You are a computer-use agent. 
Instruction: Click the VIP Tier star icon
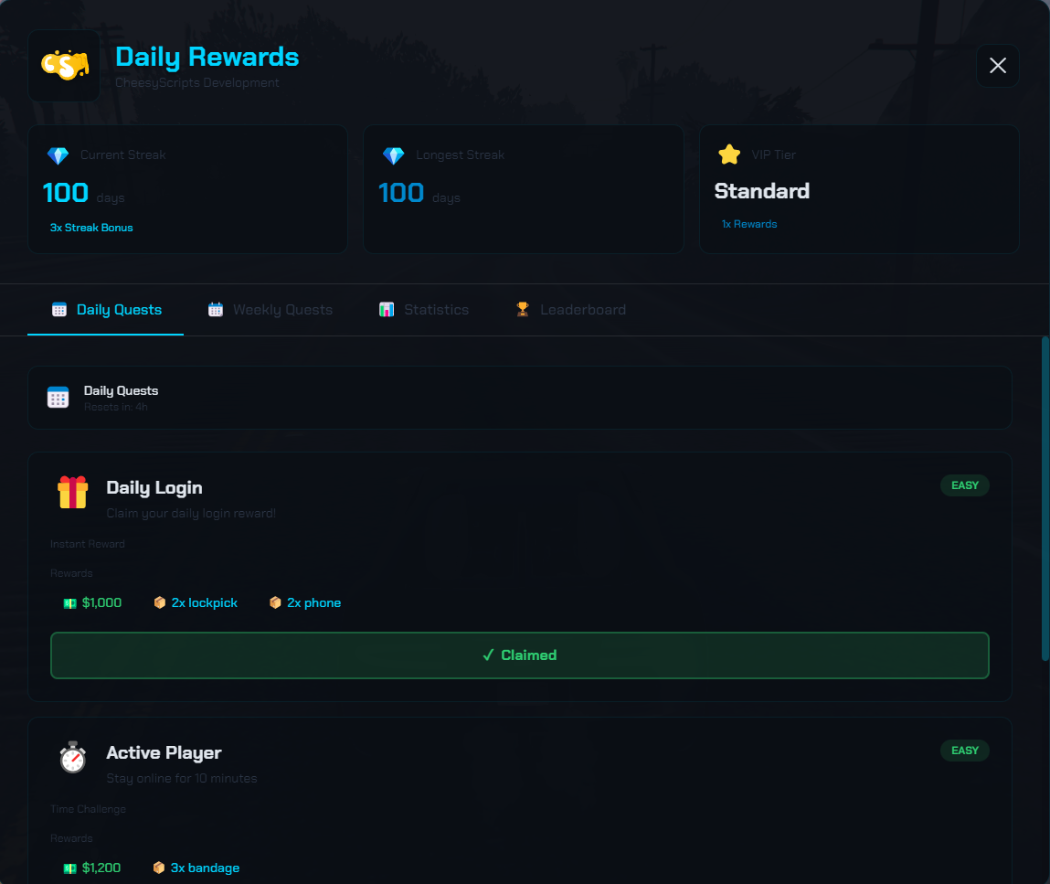[x=729, y=154]
